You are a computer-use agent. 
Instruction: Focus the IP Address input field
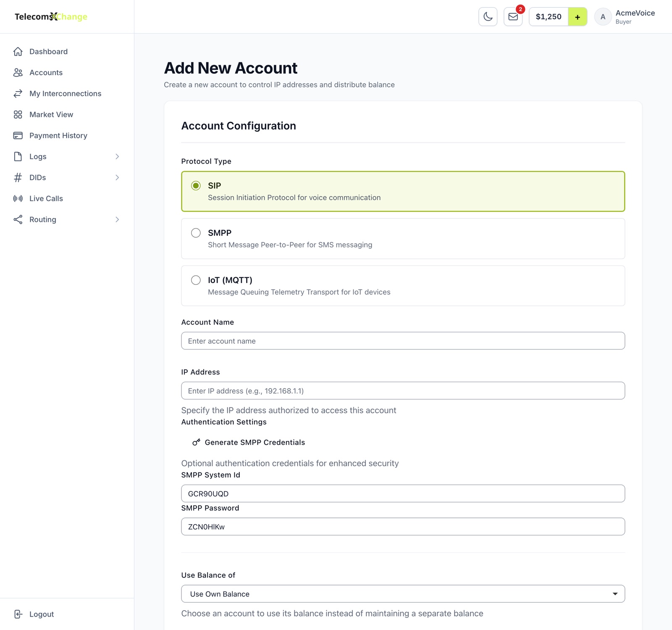point(403,391)
